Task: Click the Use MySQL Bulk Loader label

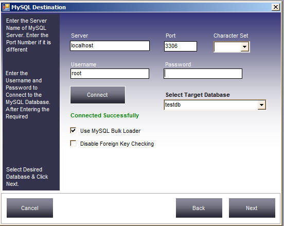Action: pyautogui.click(x=110, y=131)
